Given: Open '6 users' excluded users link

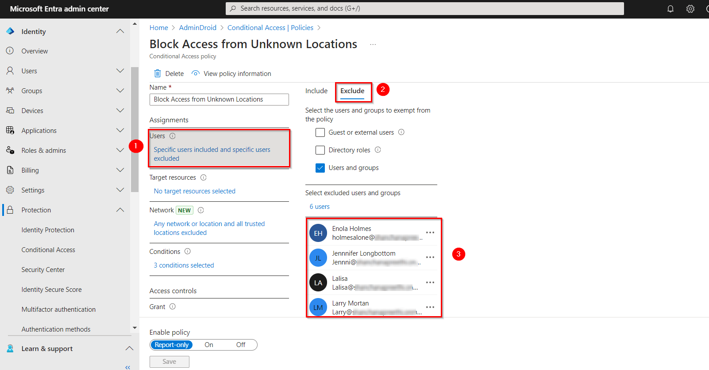Looking at the screenshot, I should pyautogui.click(x=320, y=206).
